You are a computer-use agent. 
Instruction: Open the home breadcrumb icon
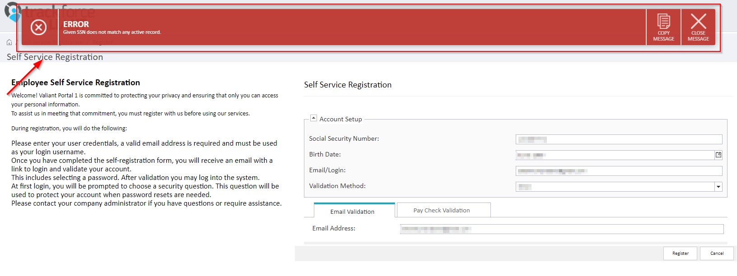coord(9,42)
